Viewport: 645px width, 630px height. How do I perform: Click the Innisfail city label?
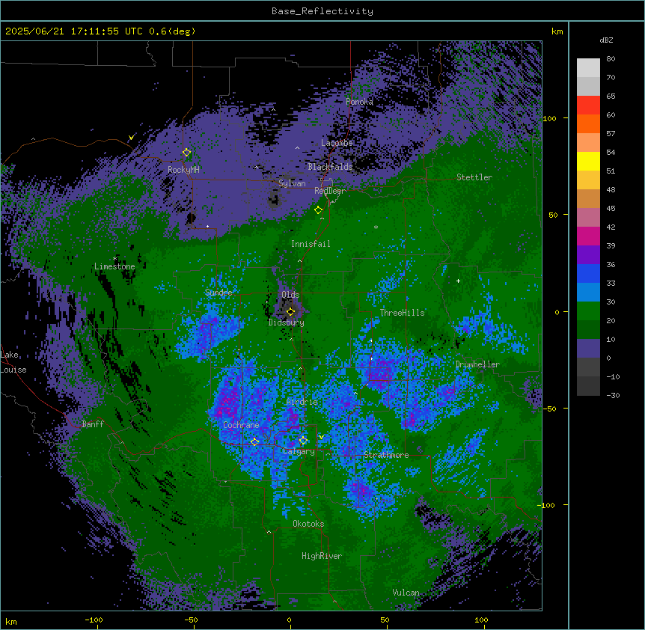(x=311, y=244)
